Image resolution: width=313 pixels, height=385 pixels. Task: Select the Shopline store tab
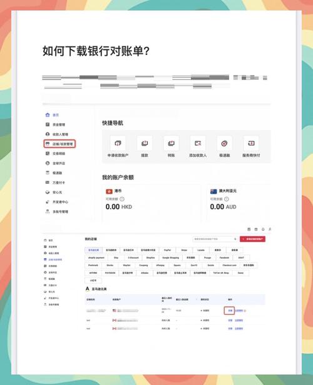click(150, 257)
